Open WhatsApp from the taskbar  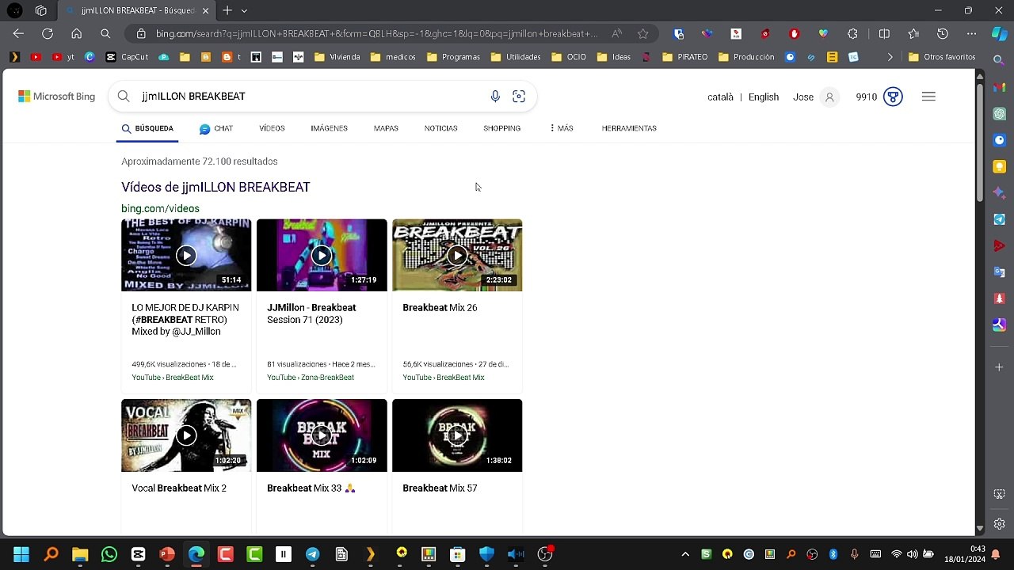pos(109,554)
